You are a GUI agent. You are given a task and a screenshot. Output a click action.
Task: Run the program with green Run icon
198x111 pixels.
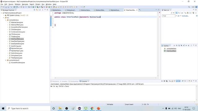[x=33, y=7]
